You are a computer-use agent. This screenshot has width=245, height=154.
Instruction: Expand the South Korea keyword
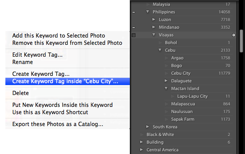pos(147,126)
